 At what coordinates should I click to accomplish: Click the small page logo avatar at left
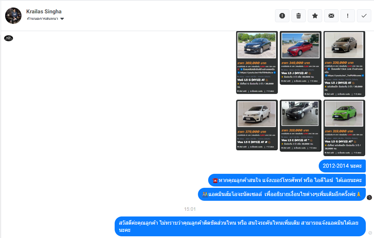point(9,38)
